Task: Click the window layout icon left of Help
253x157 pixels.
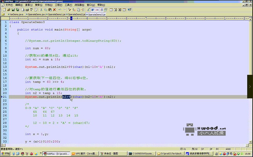Action: (x=124, y=10)
